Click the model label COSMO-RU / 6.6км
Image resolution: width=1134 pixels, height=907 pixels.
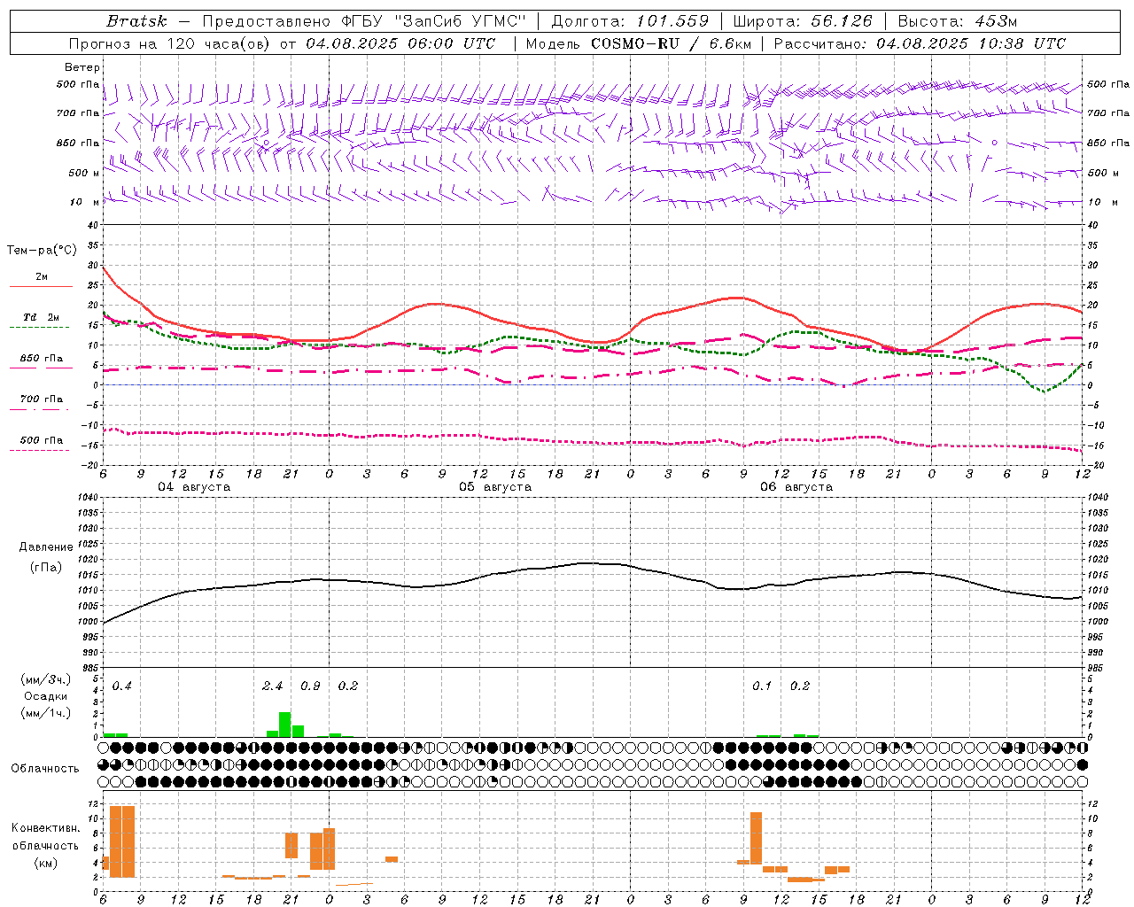tap(671, 43)
